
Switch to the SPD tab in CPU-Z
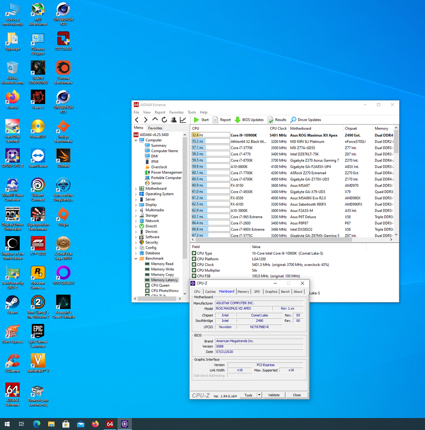tap(257, 292)
